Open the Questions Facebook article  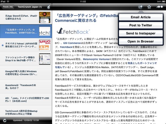coord(26,87)
